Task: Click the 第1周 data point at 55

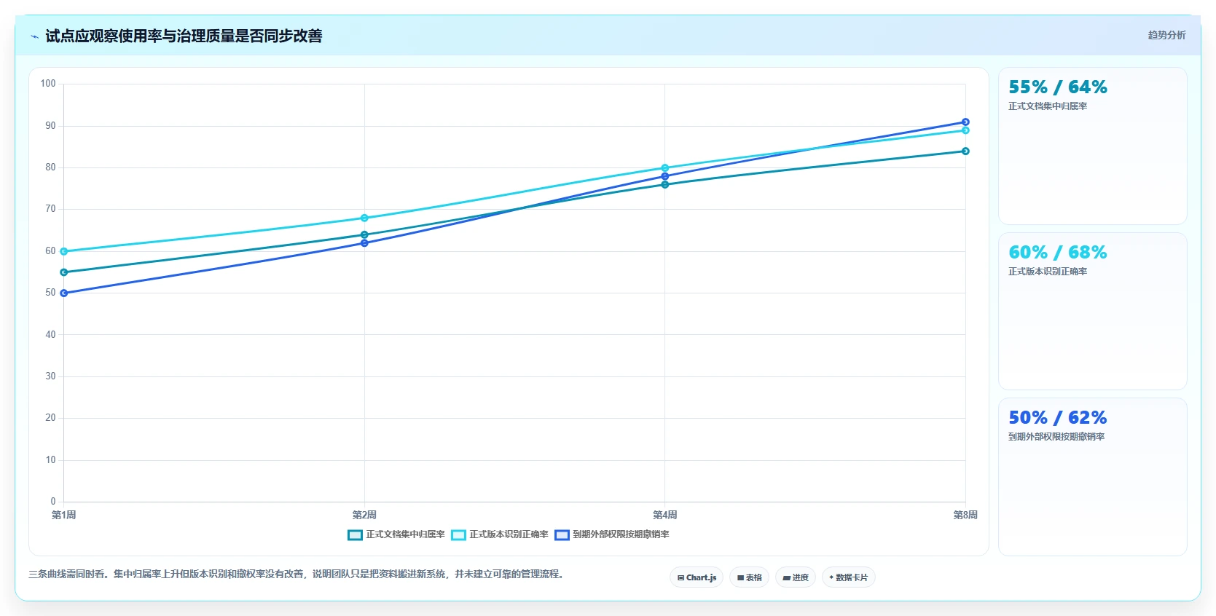Action: pyautogui.click(x=64, y=272)
